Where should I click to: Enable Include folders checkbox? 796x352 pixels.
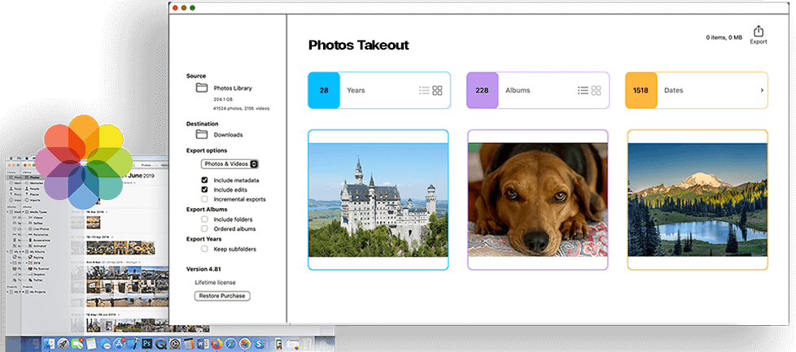pos(204,219)
